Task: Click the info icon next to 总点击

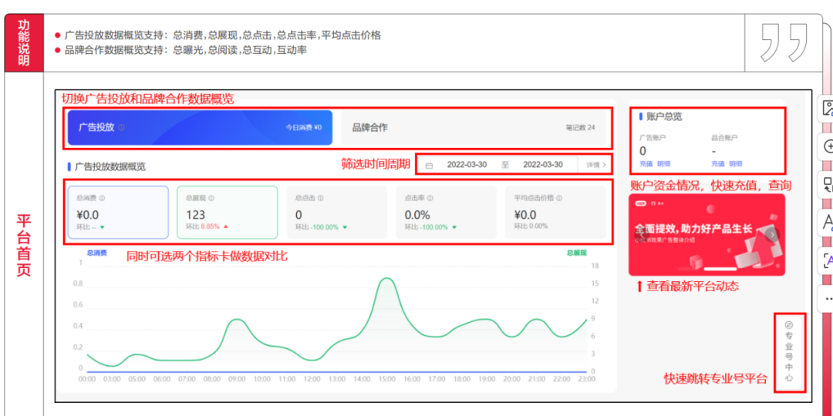Action: point(321,198)
